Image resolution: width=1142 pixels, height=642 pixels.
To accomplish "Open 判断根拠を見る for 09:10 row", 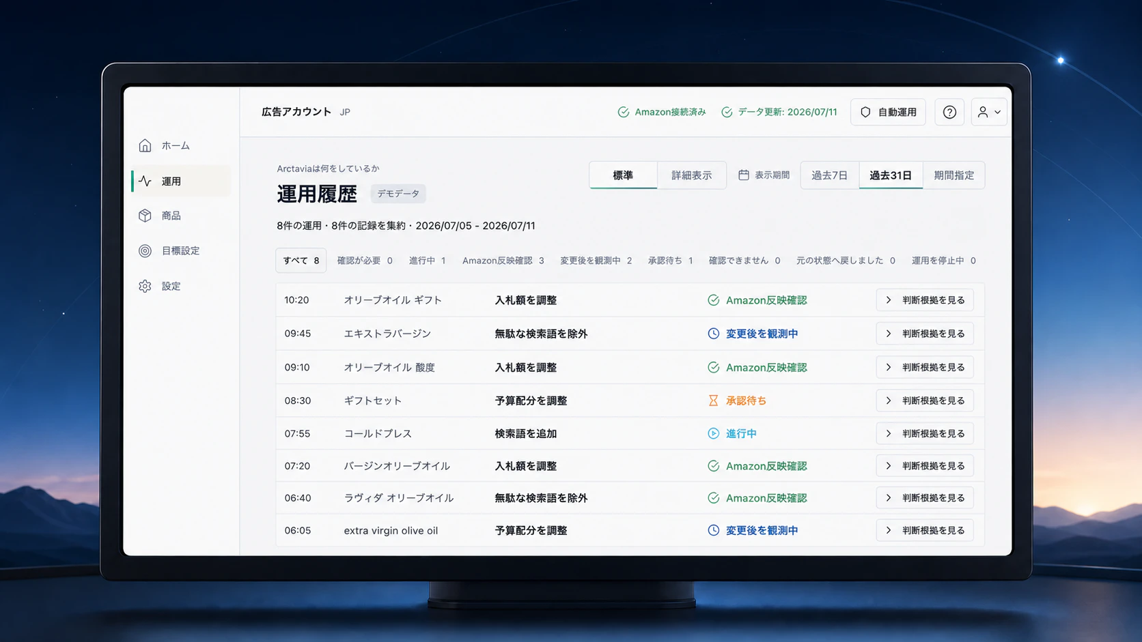I will pos(925,367).
